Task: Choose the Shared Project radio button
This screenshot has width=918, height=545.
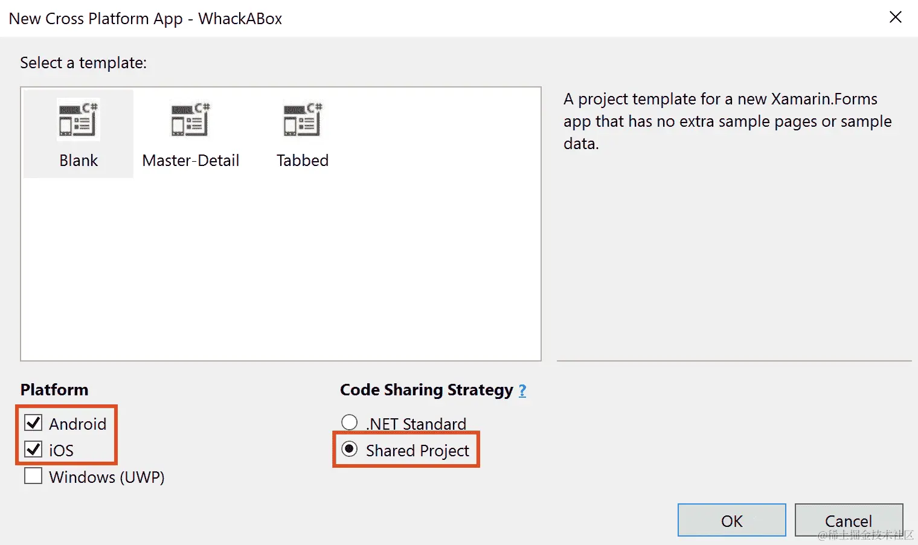Action: [349, 449]
